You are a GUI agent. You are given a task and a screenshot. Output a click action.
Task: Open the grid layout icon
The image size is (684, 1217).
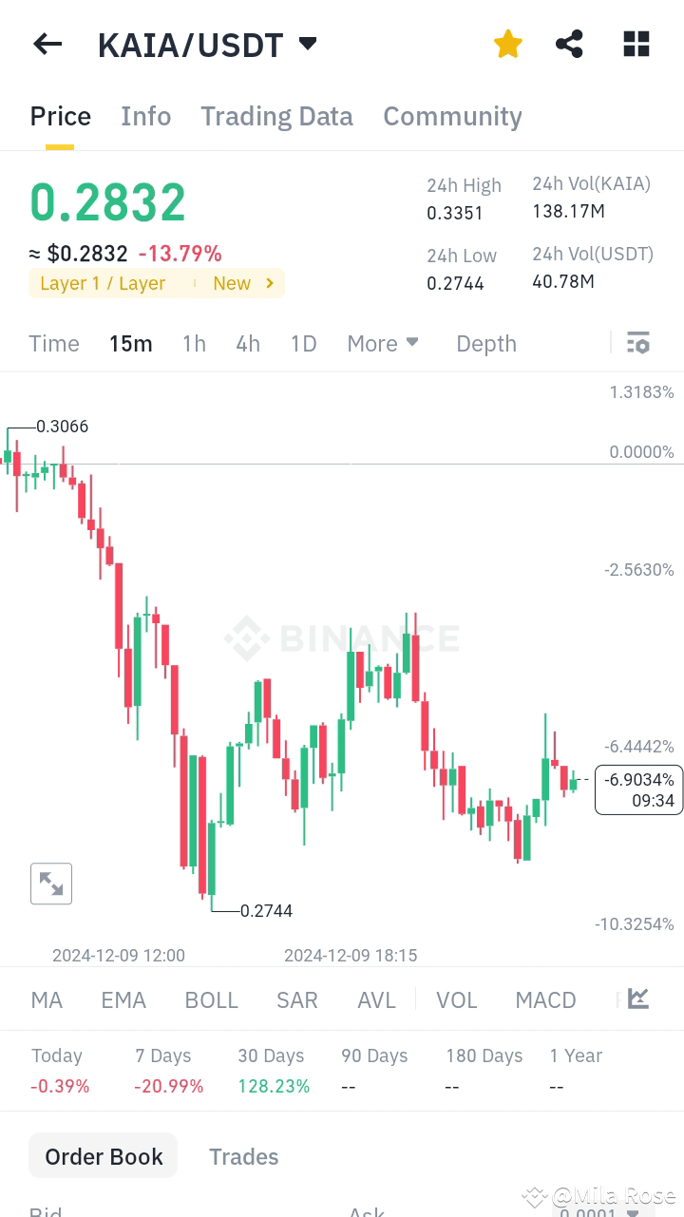pos(636,44)
